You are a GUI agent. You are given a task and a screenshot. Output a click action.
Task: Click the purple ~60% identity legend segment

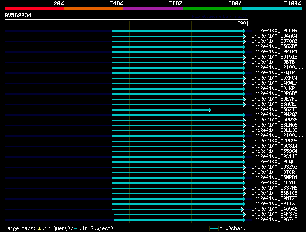153,9
